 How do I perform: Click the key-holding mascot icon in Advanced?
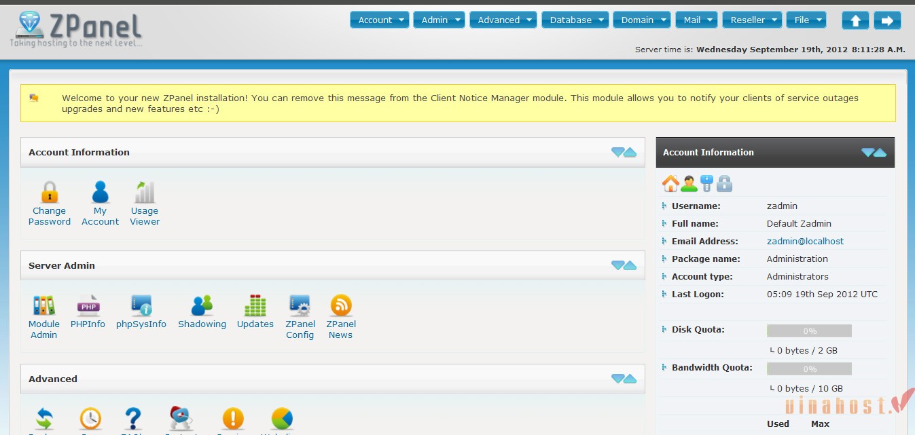click(181, 418)
